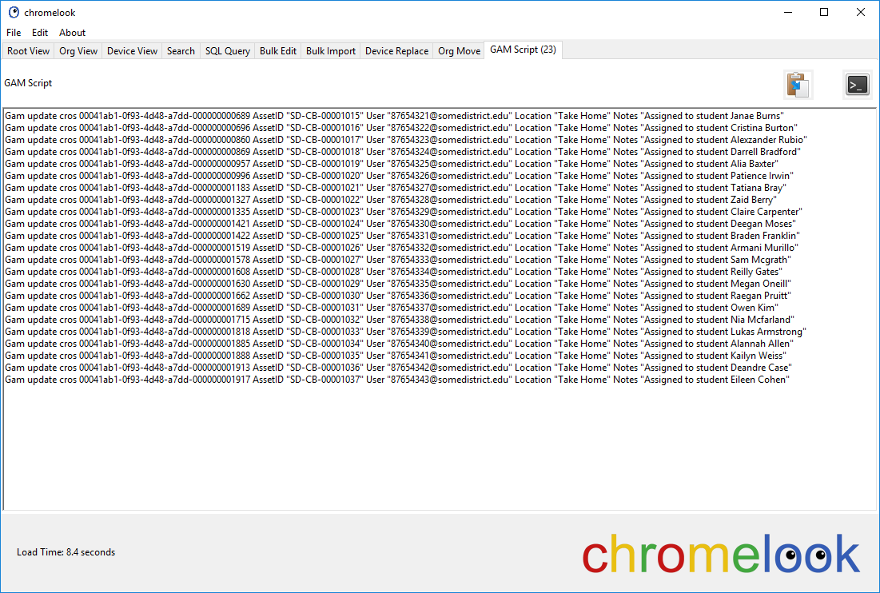Click the 'GAM Script' heading label
The width and height of the screenshot is (880, 593).
click(28, 83)
